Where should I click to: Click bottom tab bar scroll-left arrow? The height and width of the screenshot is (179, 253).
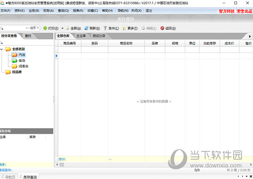point(238,176)
